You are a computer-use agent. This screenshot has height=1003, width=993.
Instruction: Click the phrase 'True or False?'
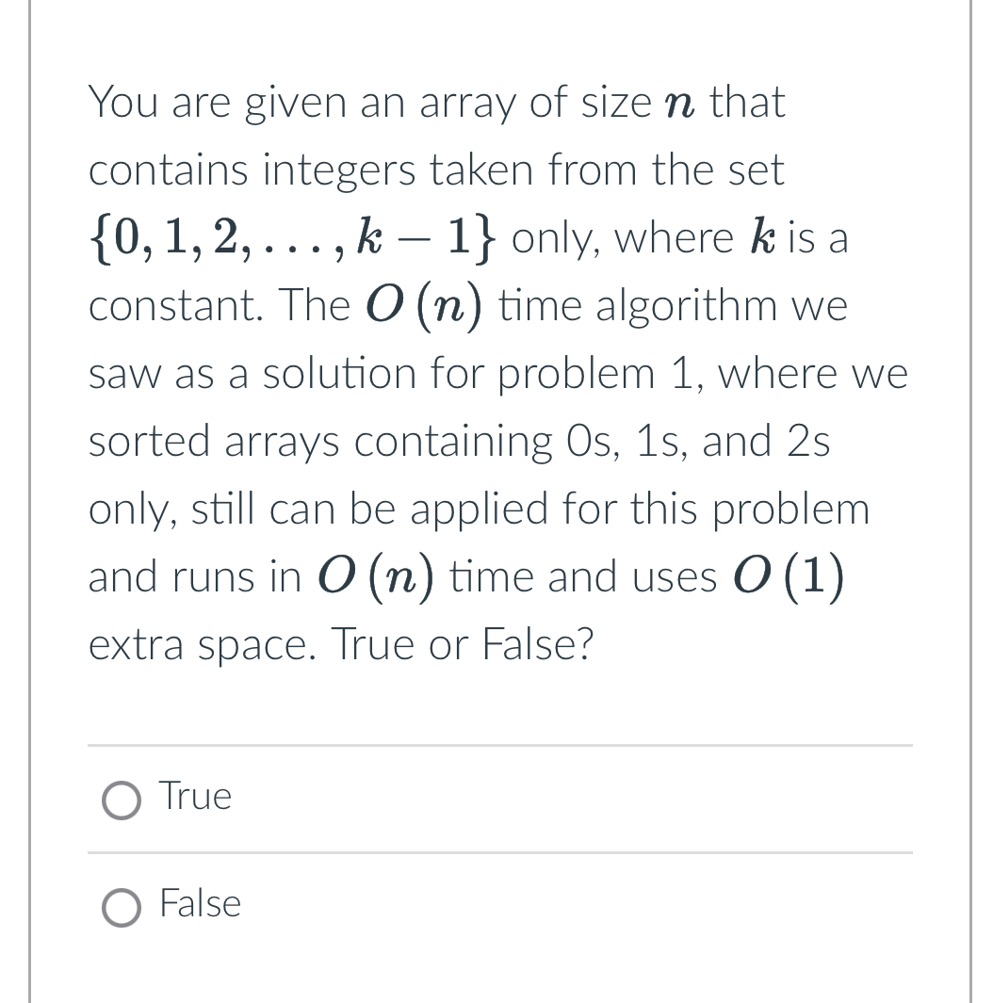466,644
